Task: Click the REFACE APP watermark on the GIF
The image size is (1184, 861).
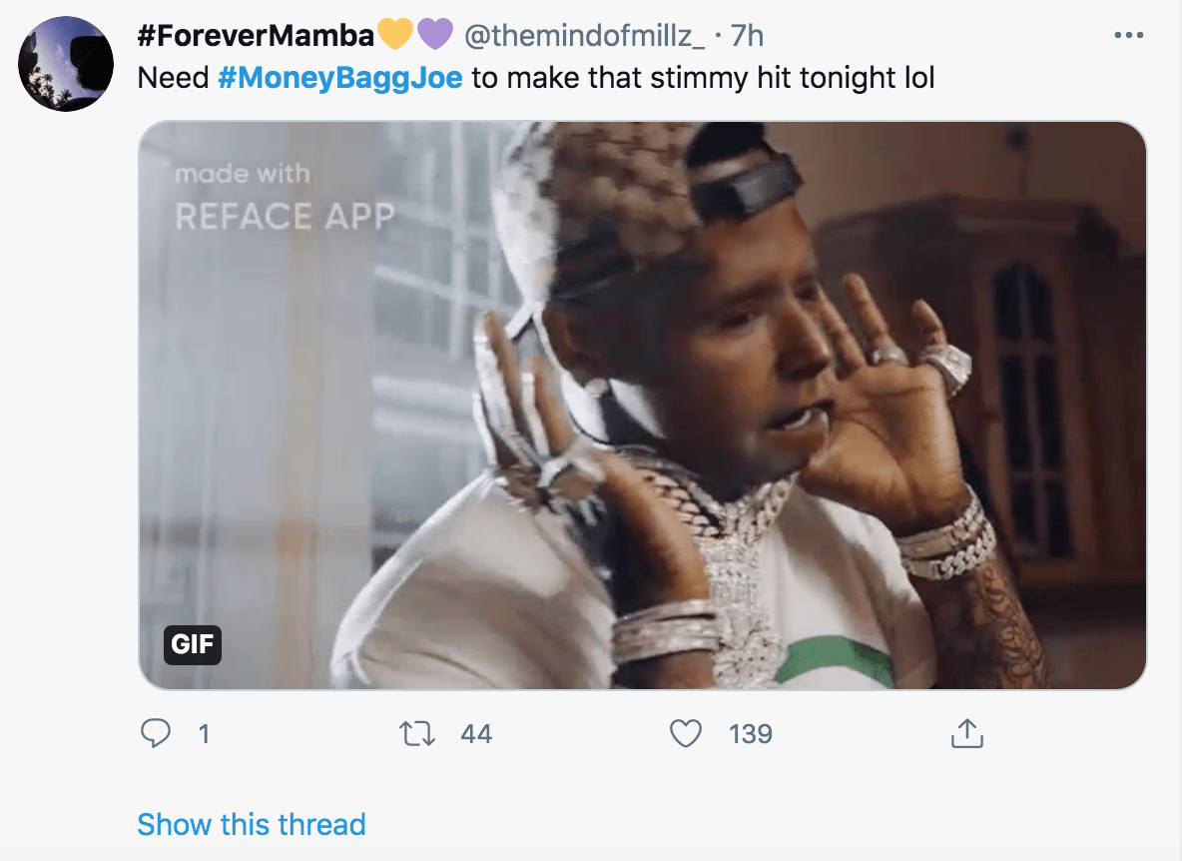Action: point(285,215)
